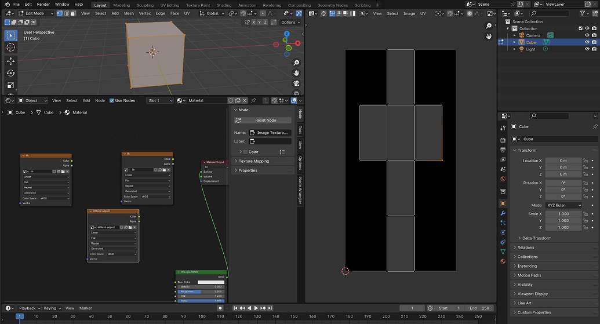Toggle the Location X lock
The width and height of the screenshot is (600, 324).
586,161
